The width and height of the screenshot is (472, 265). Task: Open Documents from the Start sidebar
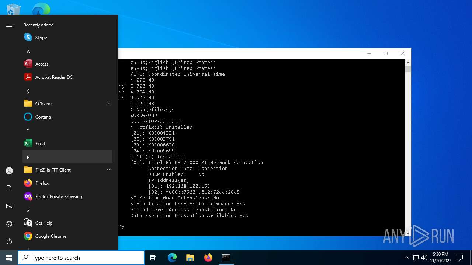(9, 188)
